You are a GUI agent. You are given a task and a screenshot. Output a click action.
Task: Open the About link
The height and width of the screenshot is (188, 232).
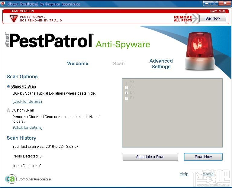coord(208,174)
